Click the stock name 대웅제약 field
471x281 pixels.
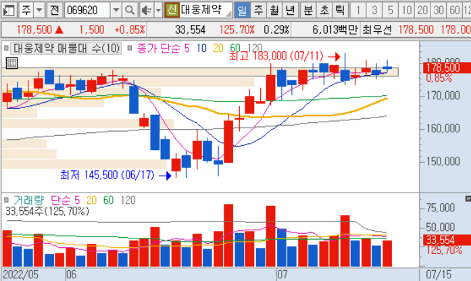tap(206, 10)
